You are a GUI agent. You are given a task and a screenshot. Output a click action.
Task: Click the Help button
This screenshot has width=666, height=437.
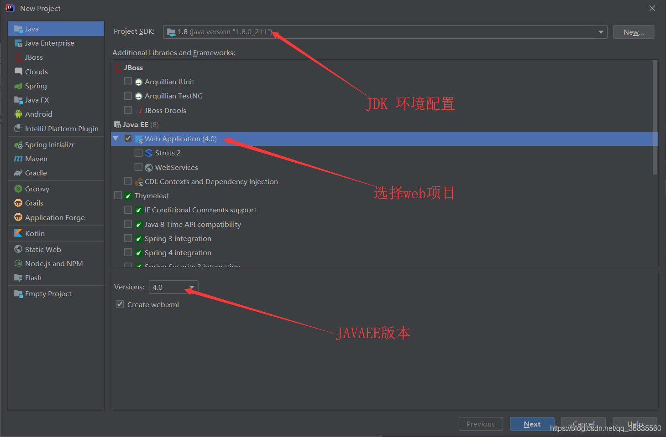click(x=635, y=424)
